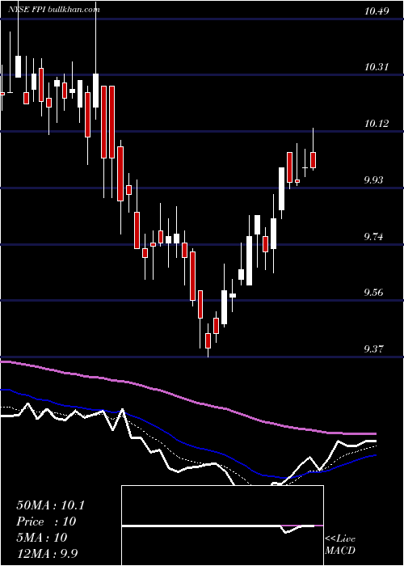Click the Price : 10 readout
404x566 pixels.
pyautogui.click(x=46, y=522)
